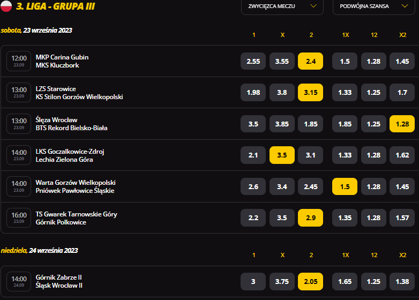
Task: Click the Polish flag icon beside 3. Liga
Action: click(6, 6)
